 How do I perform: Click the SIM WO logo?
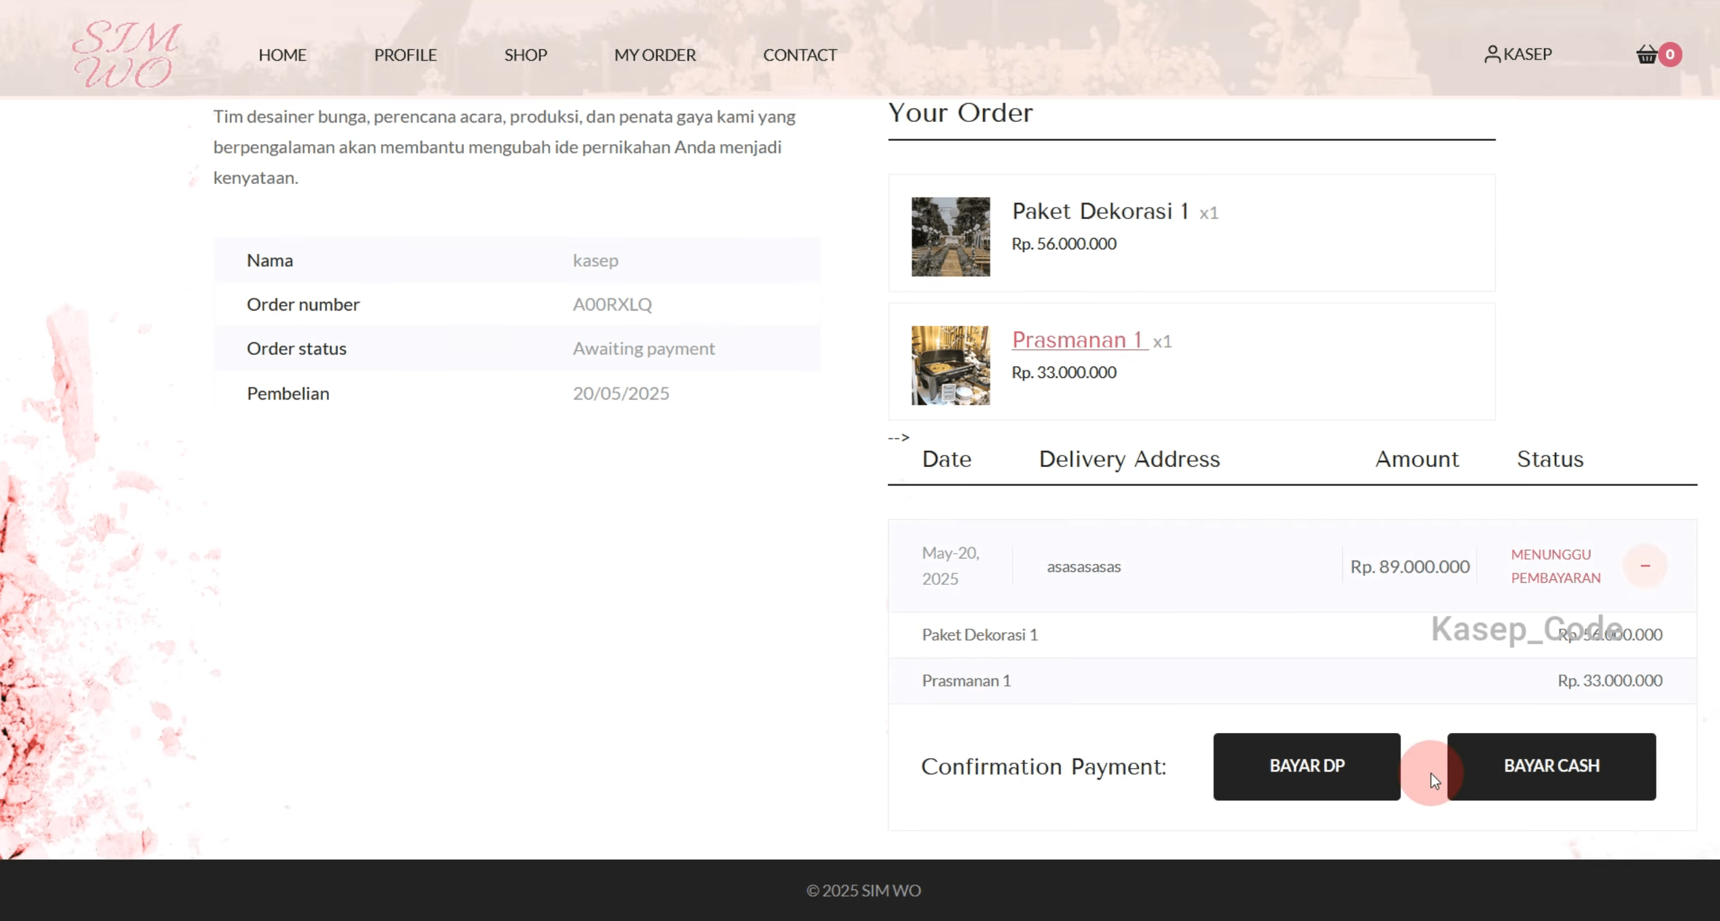[126, 54]
